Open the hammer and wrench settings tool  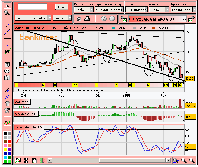coord(7,110)
